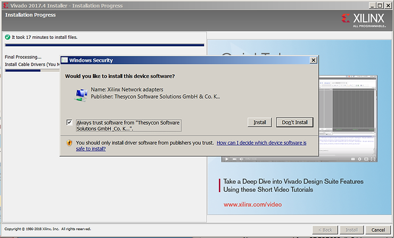The width and height of the screenshot is (394, 238).
Task: Click the 'Final Processing...' status text
Action: pyautogui.click(x=23, y=57)
